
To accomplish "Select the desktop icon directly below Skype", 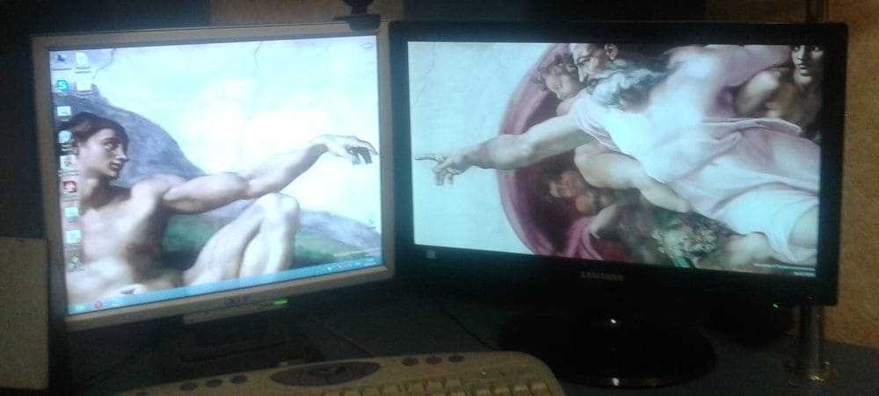I will 63,112.
